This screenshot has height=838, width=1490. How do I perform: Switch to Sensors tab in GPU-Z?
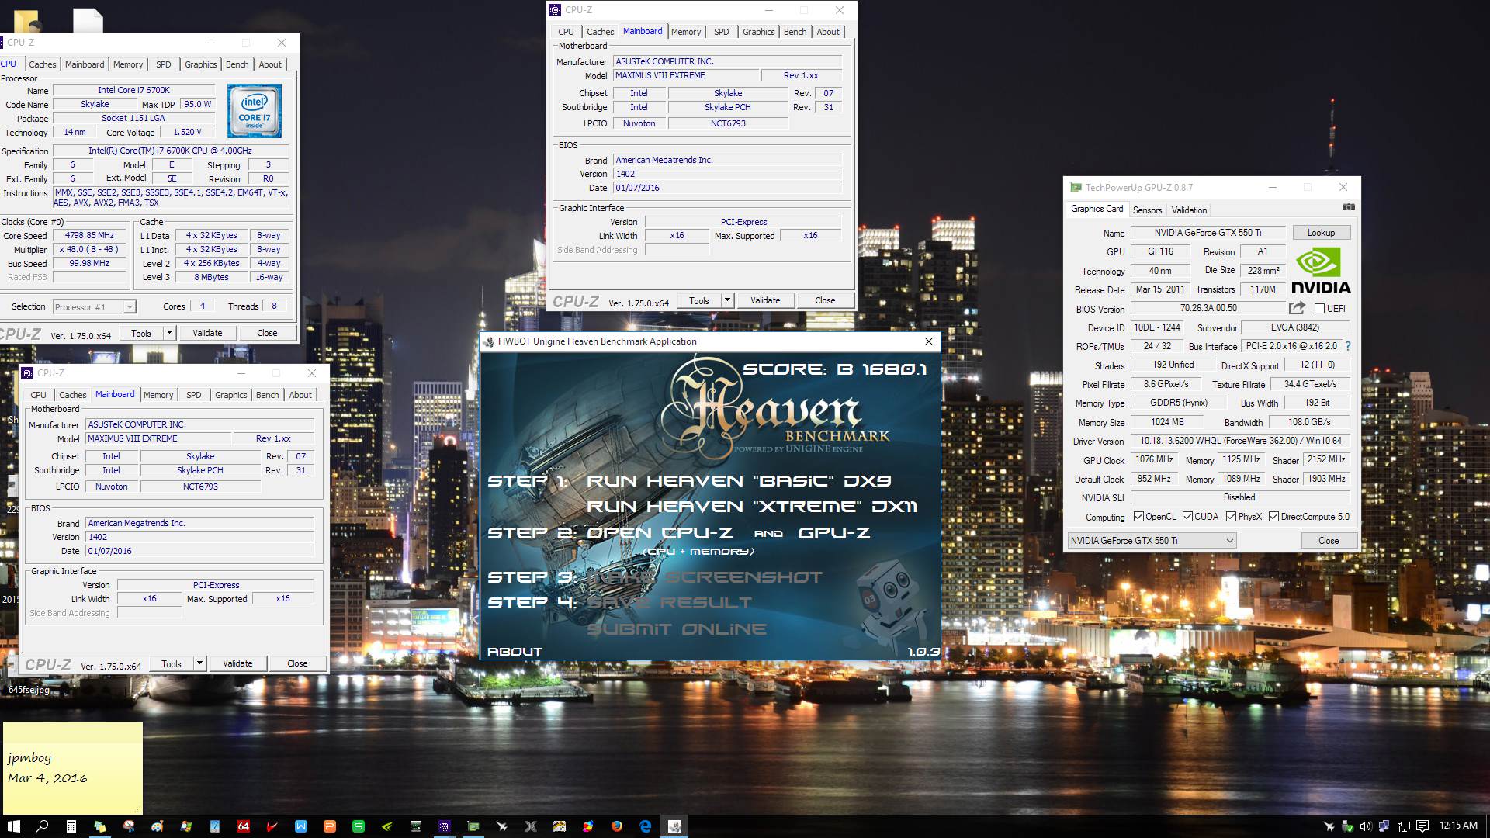(1147, 210)
